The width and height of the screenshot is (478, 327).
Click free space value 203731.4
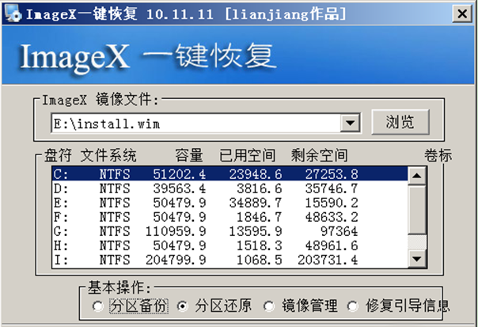coord(328,260)
